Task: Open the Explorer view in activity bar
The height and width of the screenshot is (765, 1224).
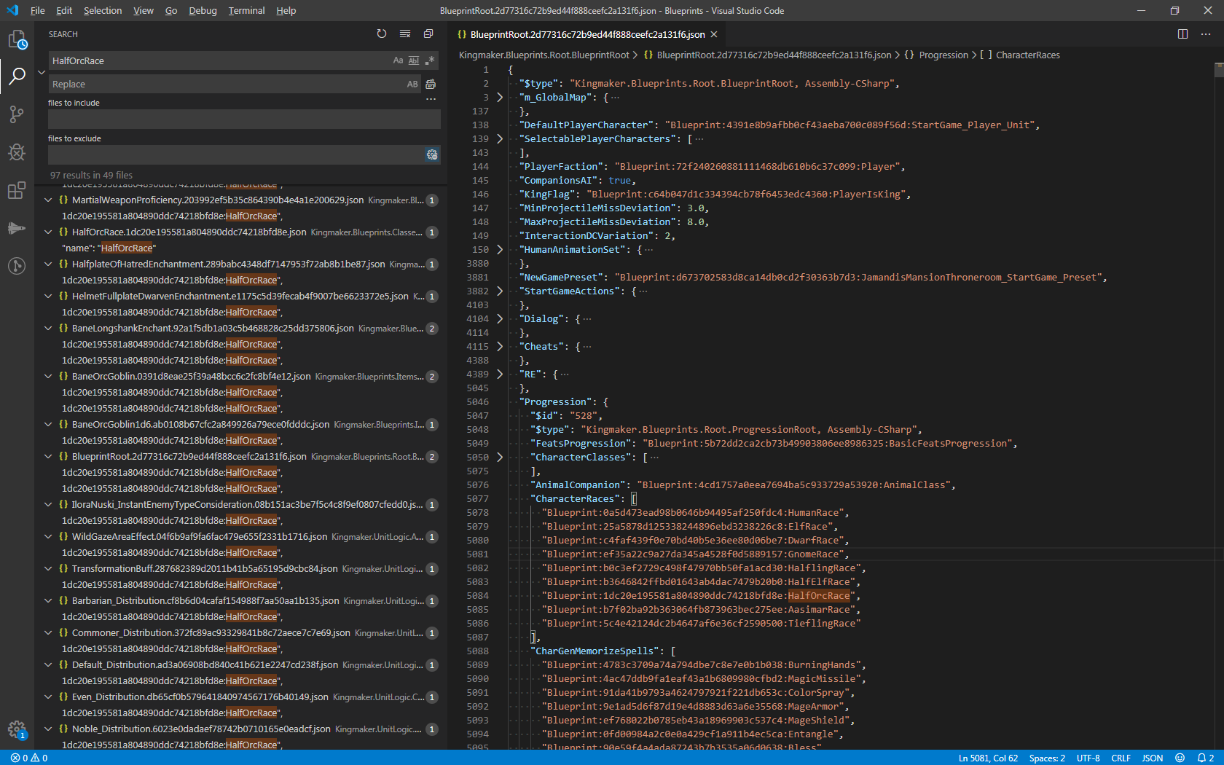Action: (17, 39)
